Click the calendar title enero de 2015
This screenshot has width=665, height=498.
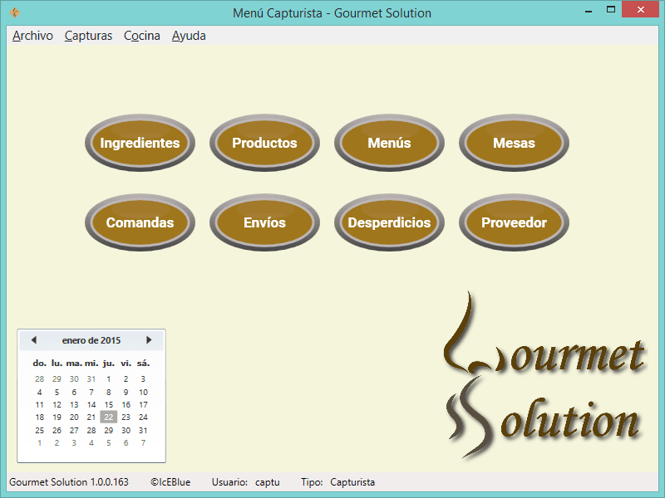pyautogui.click(x=91, y=340)
